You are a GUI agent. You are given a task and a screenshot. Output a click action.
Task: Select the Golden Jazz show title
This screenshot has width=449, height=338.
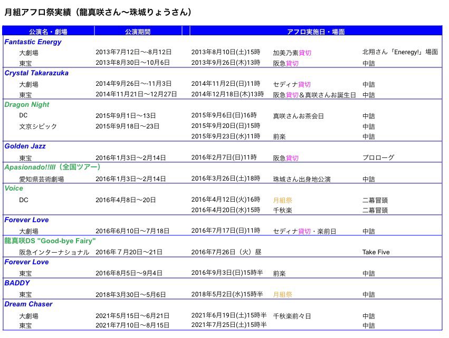tap(25, 146)
